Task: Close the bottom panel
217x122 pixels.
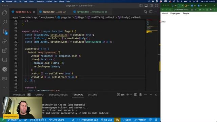Action: (156, 95)
